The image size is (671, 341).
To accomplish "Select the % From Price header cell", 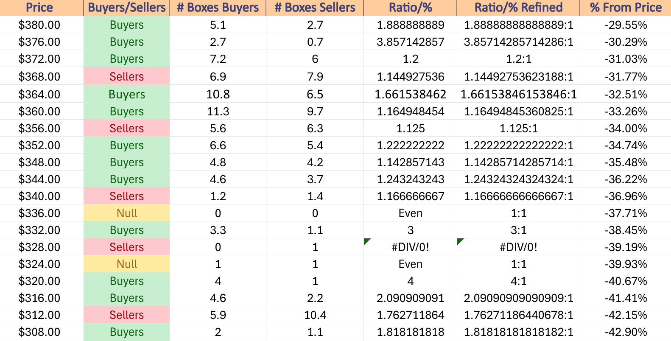I will [626, 8].
